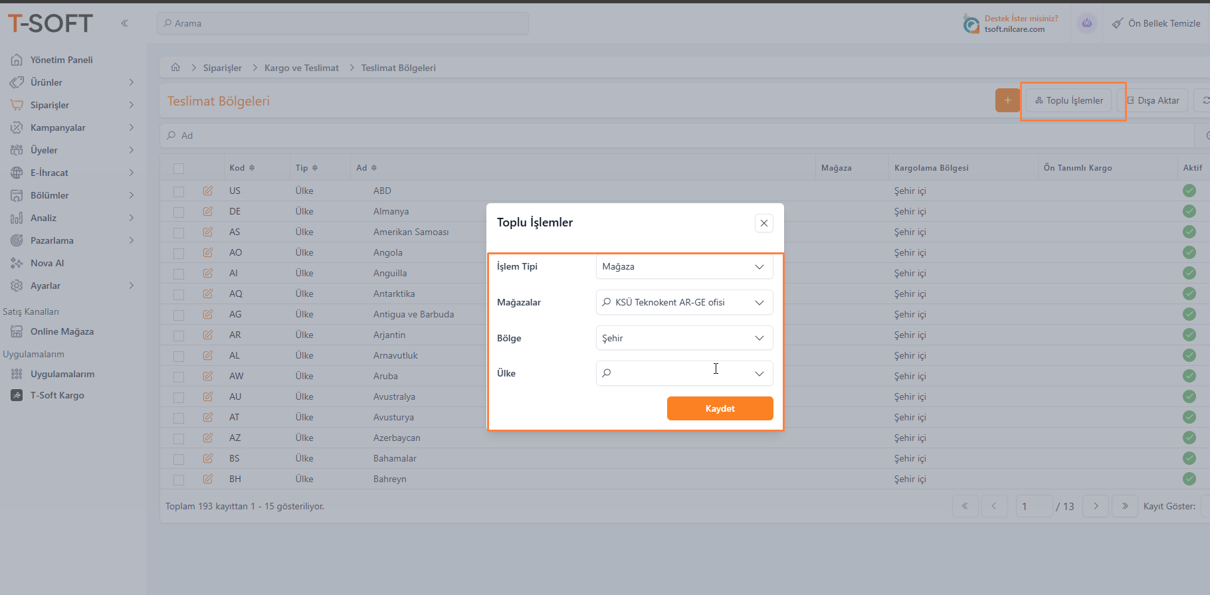The image size is (1210, 595).
Task: Click Siparişler breadcrumb link
Action: coord(223,68)
